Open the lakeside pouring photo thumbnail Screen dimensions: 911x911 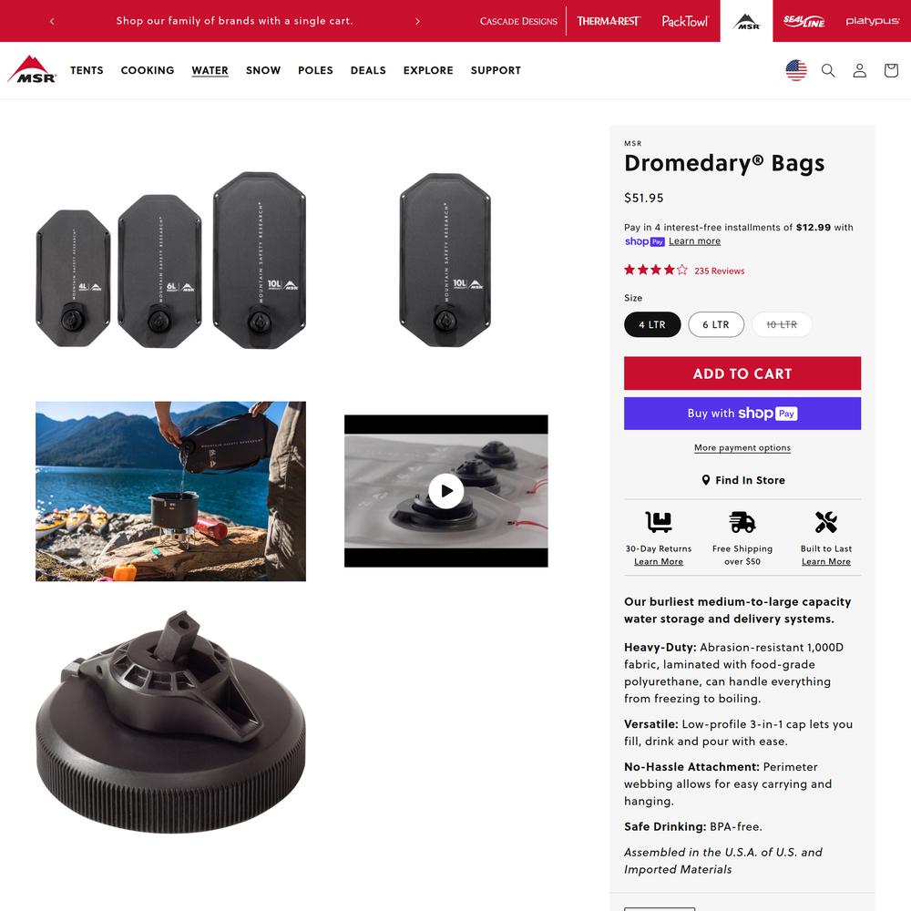click(x=170, y=491)
